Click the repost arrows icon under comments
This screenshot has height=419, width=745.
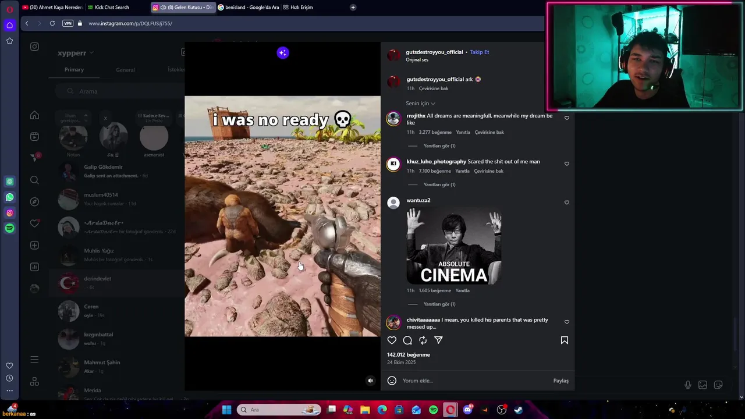(x=423, y=340)
